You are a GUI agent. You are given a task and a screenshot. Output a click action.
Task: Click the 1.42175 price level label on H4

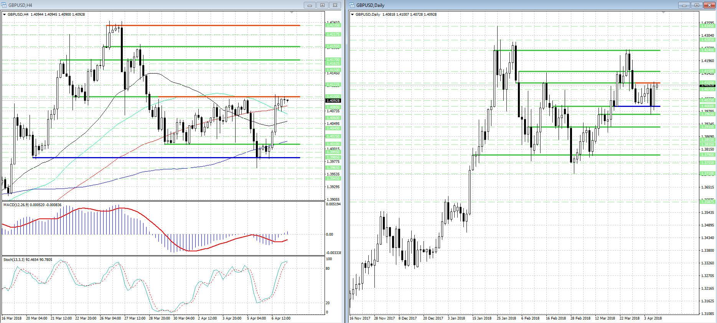click(x=333, y=34)
